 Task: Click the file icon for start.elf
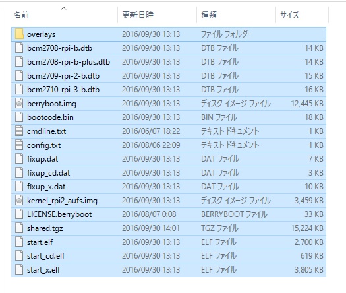[19, 242]
